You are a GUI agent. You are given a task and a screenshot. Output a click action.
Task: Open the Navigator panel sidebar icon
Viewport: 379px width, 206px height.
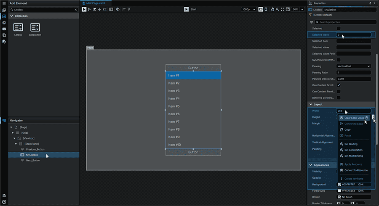pos(4,120)
